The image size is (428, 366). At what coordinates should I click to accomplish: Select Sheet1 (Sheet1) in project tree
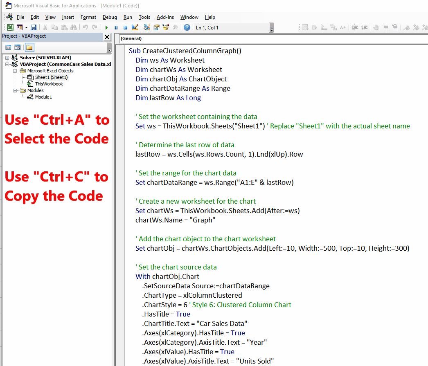51,77
